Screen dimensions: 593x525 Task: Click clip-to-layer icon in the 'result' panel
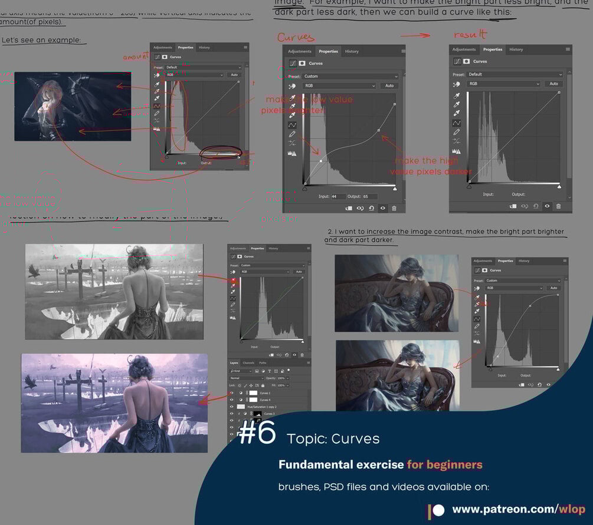pos(513,206)
